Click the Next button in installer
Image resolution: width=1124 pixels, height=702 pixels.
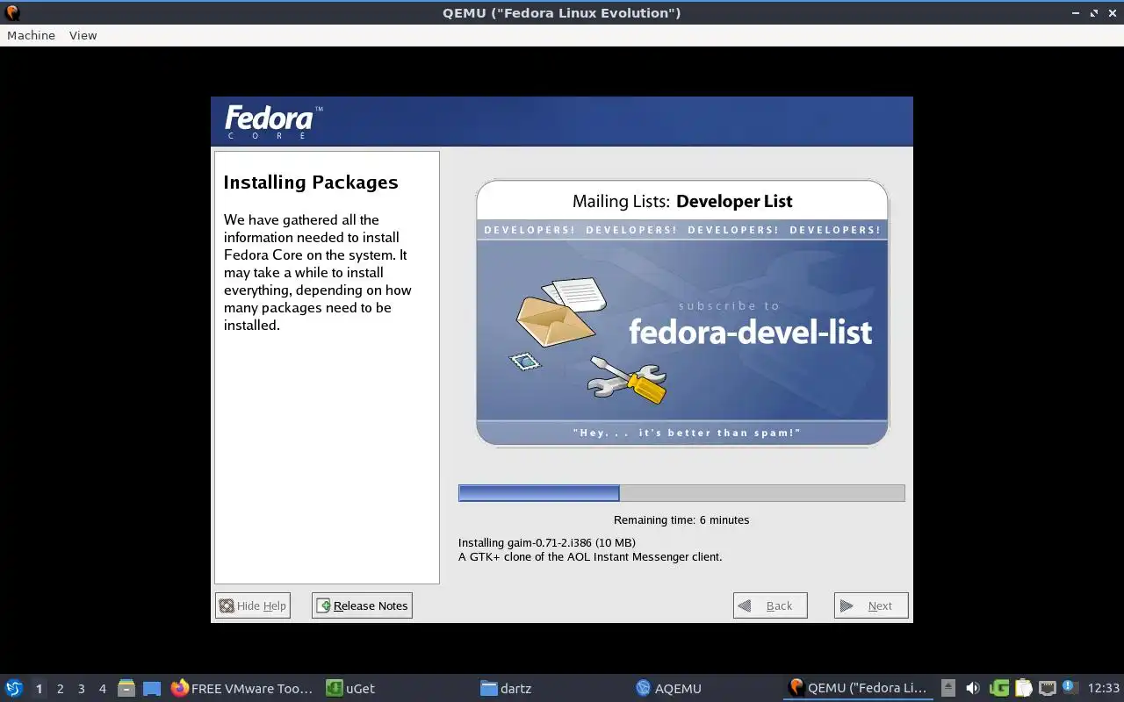point(871,605)
